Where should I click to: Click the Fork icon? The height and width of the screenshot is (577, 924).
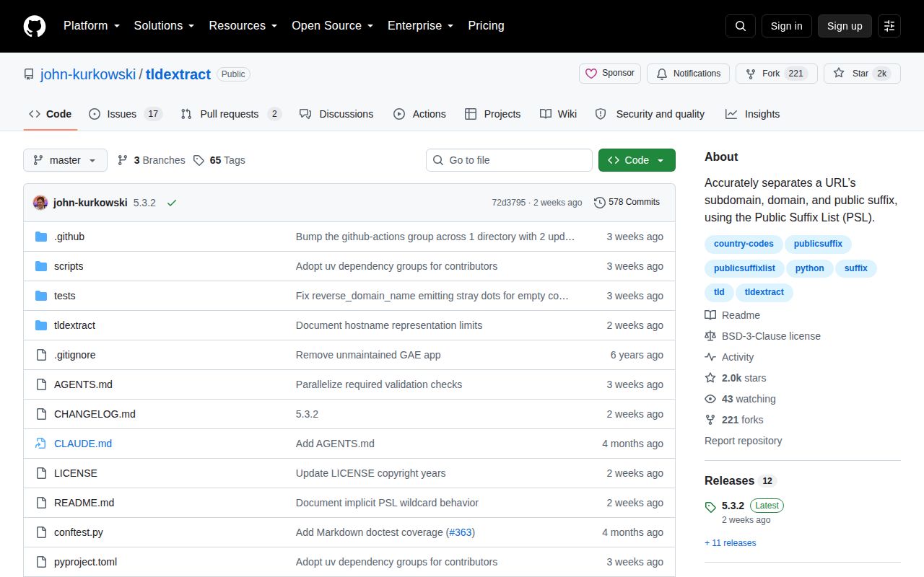pos(751,74)
